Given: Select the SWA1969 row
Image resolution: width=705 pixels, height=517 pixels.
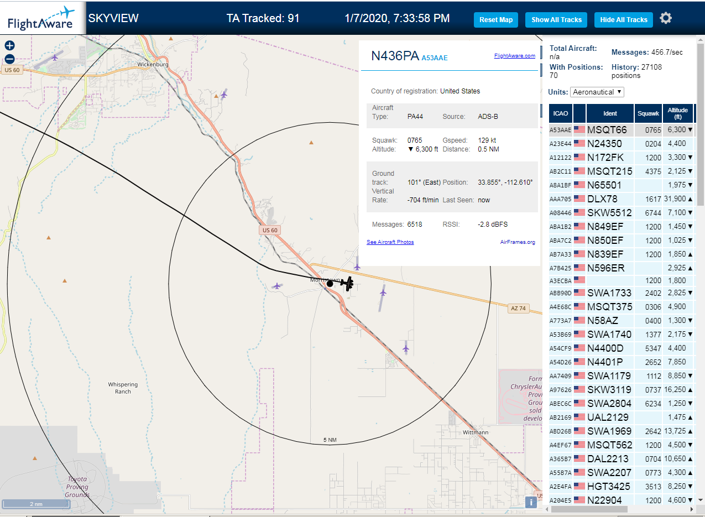Looking at the screenshot, I should 622,431.
